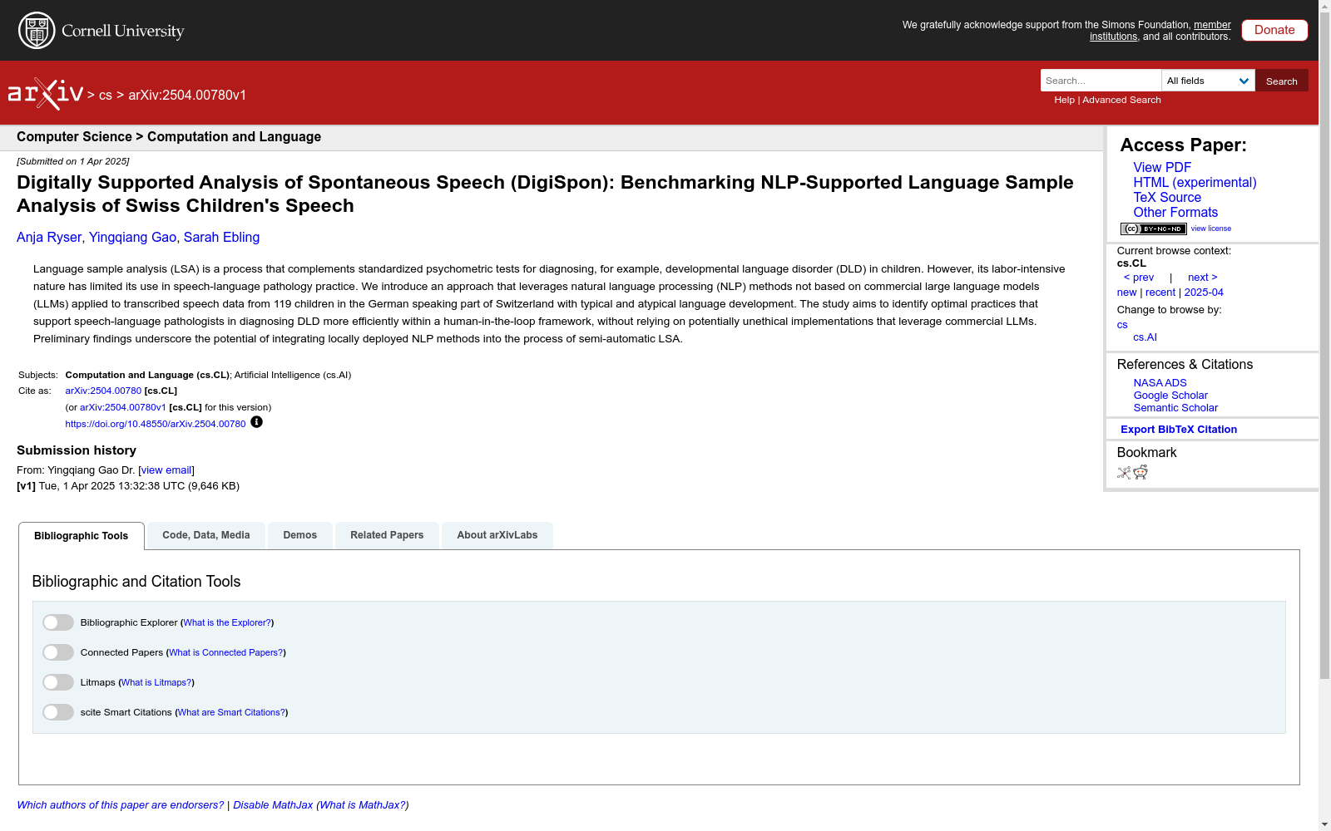The height and width of the screenshot is (831, 1331).
Task: Click What are Smart Citations? link
Action: click(232, 712)
